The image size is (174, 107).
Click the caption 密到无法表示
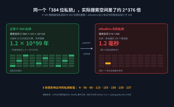[x=16, y=71]
